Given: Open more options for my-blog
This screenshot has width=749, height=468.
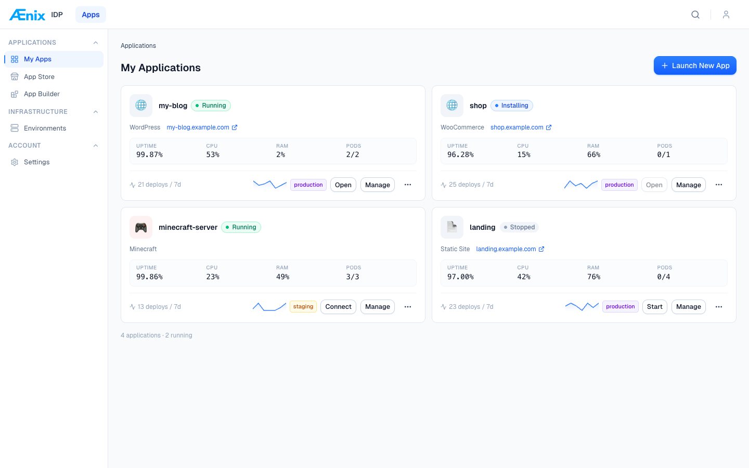Looking at the screenshot, I should pyautogui.click(x=408, y=185).
